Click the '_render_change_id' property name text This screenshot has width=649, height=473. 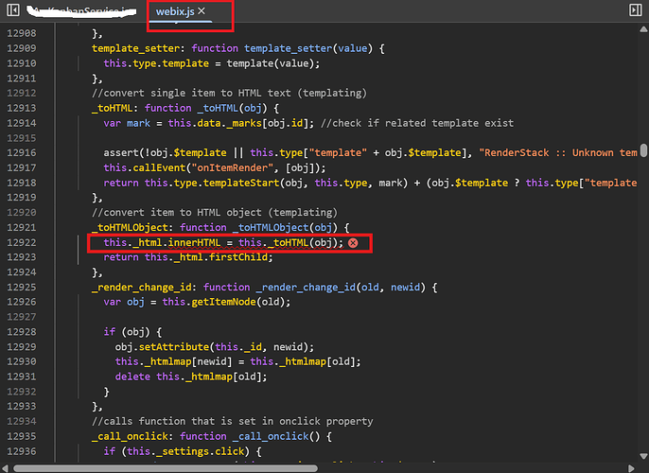(x=142, y=288)
